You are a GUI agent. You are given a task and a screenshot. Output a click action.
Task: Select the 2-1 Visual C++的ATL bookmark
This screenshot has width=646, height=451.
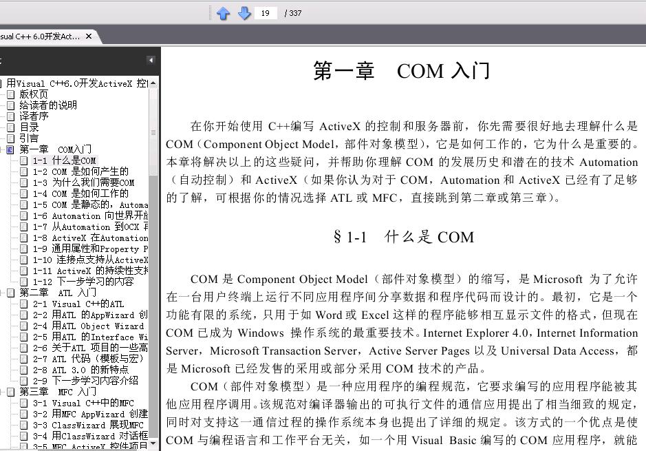[x=78, y=304]
